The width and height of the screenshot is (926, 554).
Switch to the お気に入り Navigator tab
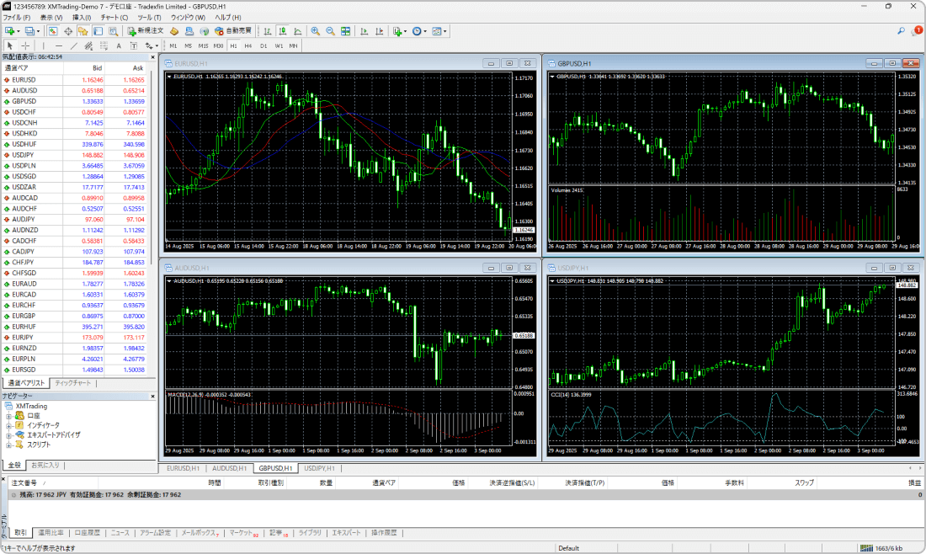tap(45, 466)
